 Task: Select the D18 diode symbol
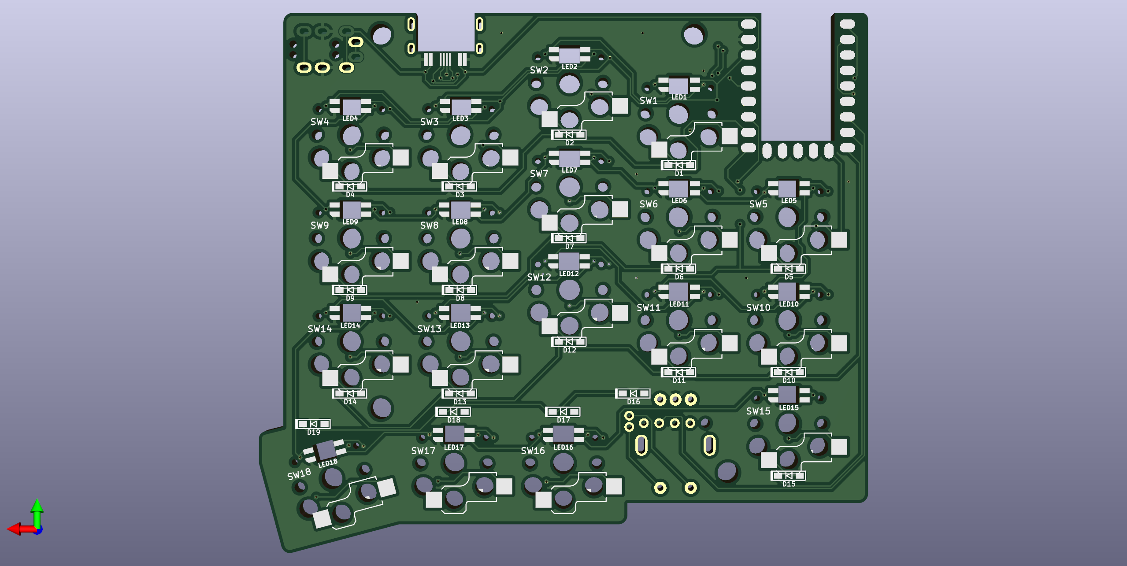[453, 412]
